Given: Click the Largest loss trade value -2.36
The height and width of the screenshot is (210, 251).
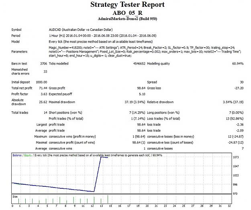Looking at the screenshot, I should (240, 125).
